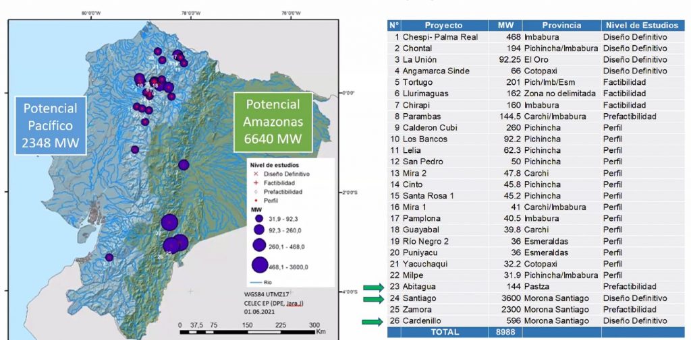Click the Provincia column header

[561, 26]
